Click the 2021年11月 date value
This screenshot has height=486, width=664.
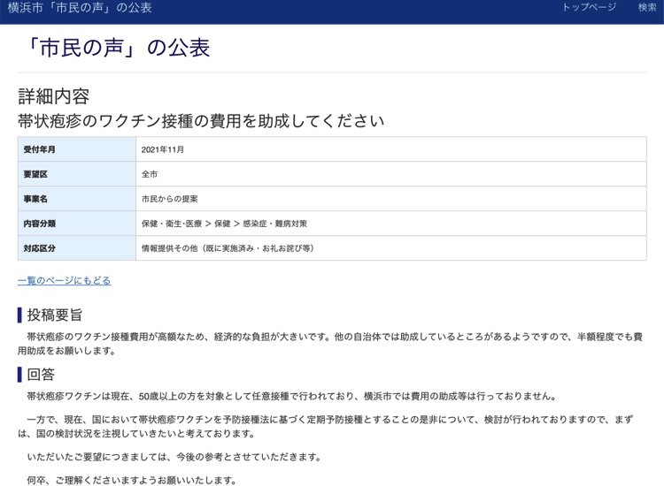pos(163,149)
